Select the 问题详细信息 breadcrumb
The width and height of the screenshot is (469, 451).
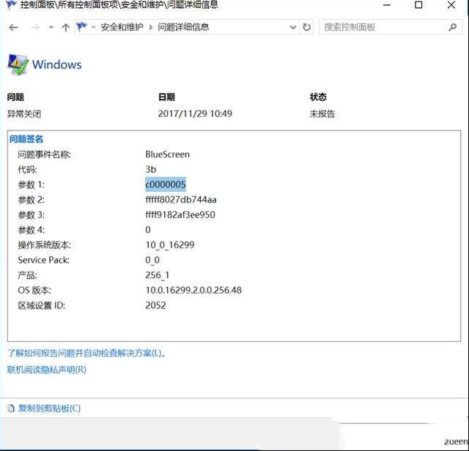click(183, 28)
